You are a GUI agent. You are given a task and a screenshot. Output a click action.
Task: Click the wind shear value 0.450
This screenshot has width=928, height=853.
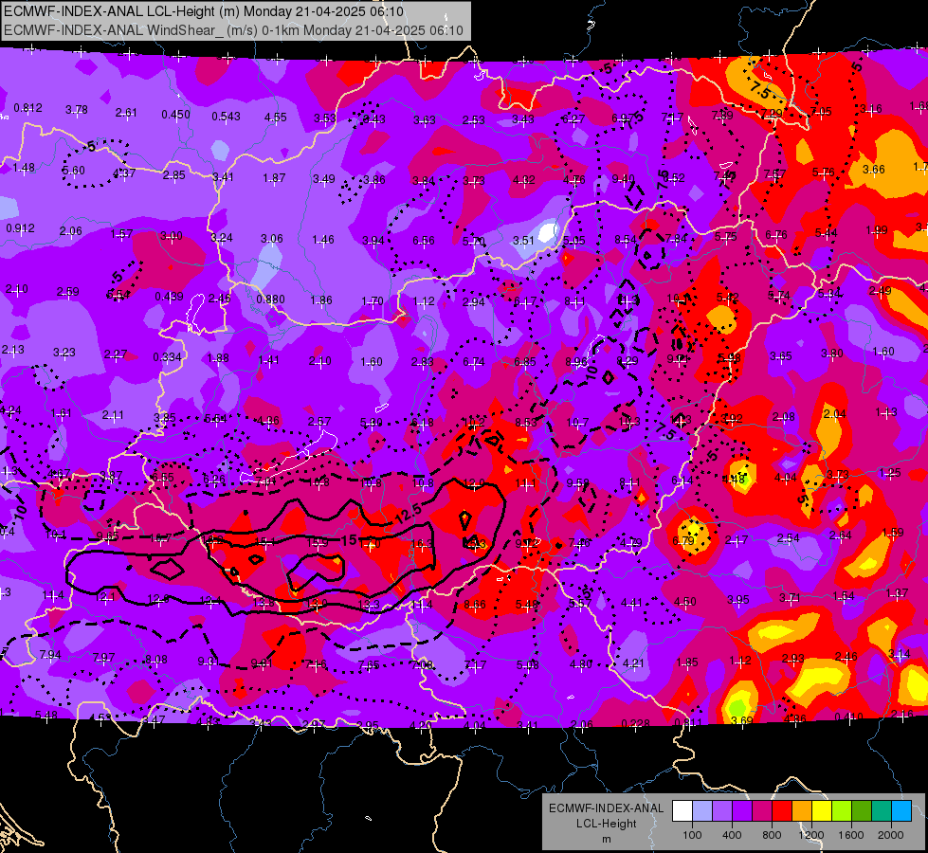pos(175,115)
